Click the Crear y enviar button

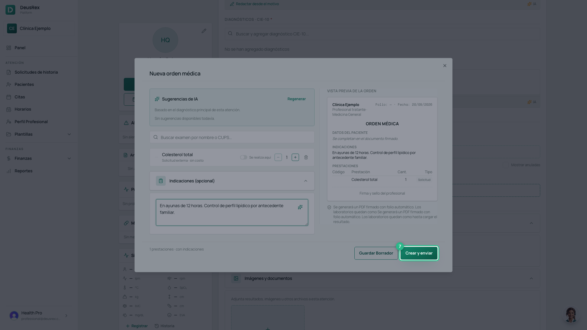coord(419,253)
